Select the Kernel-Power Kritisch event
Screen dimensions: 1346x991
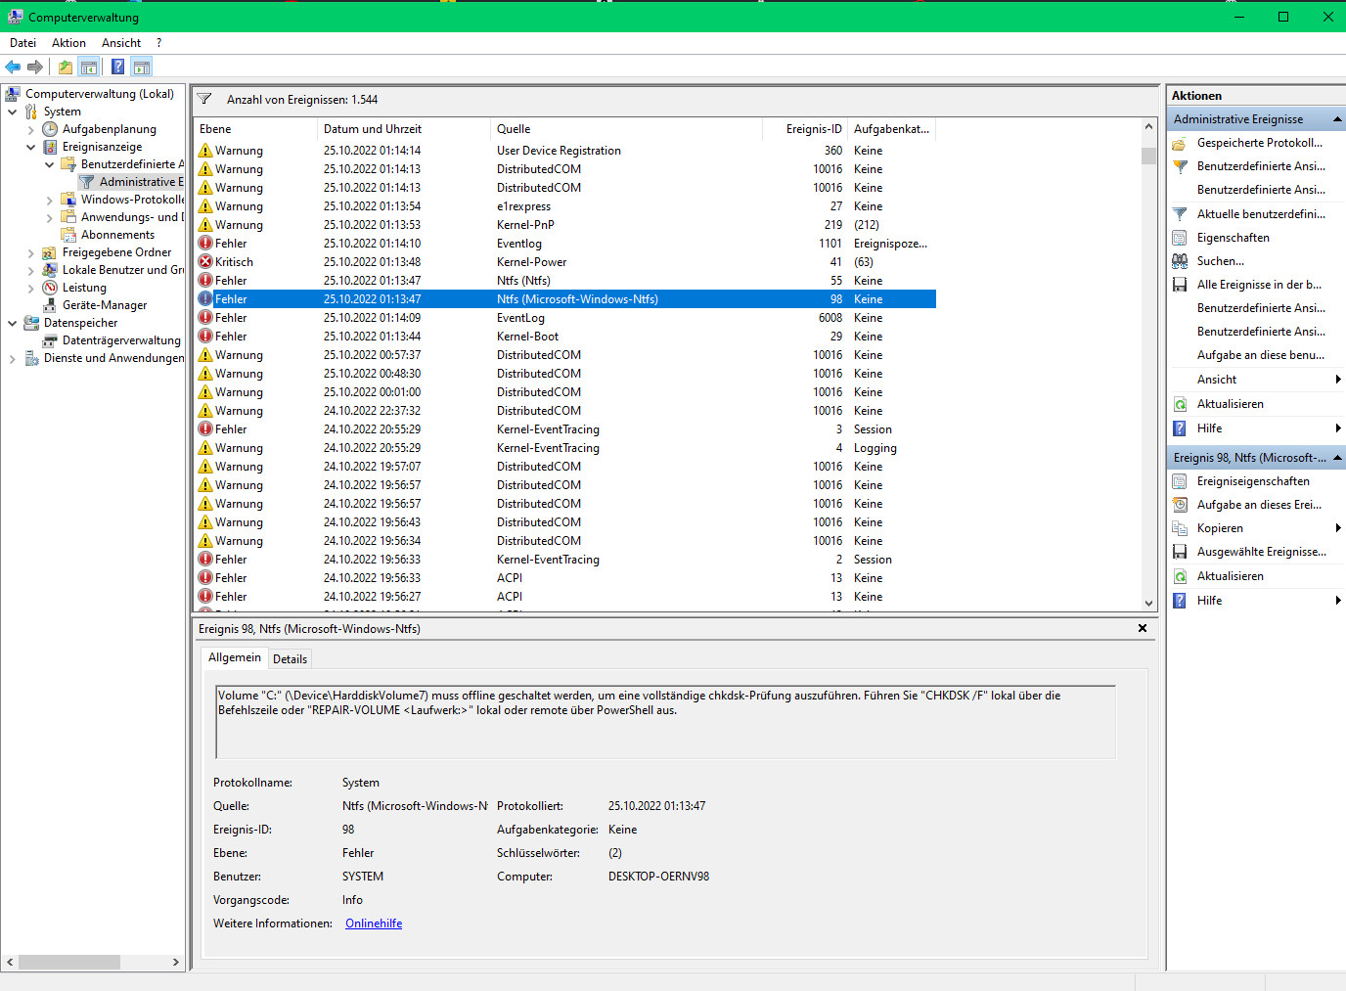pos(564,262)
